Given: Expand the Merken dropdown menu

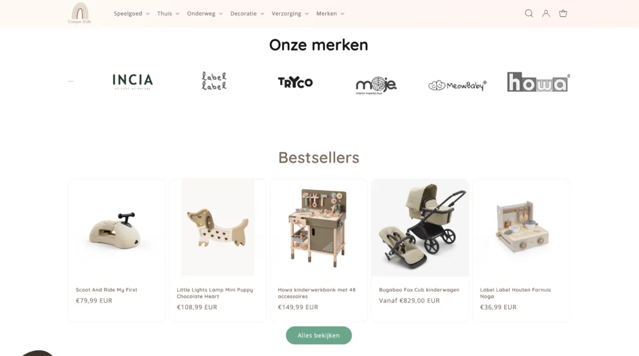Looking at the screenshot, I should click(330, 14).
